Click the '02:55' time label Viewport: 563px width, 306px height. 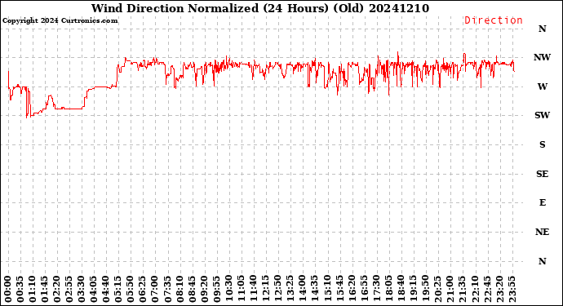[x=69, y=289]
